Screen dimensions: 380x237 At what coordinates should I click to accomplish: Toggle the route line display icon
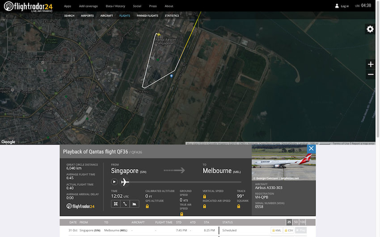click(x=125, y=204)
